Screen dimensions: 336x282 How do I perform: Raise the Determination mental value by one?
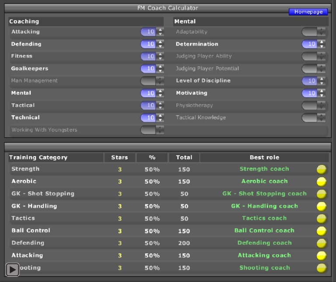click(322, 42)
